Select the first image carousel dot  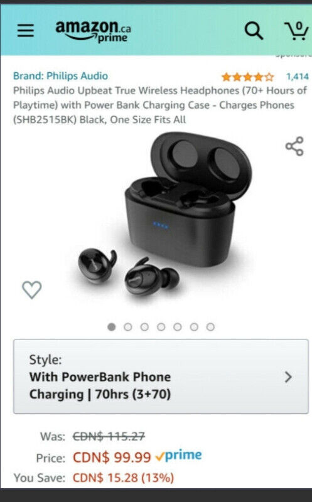112,327
